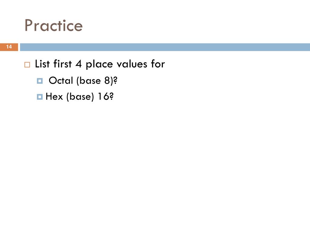Select the word 'Hex' in the sub-bullet
This screenshot has height=232, width=310.
[x=54, y=97]
